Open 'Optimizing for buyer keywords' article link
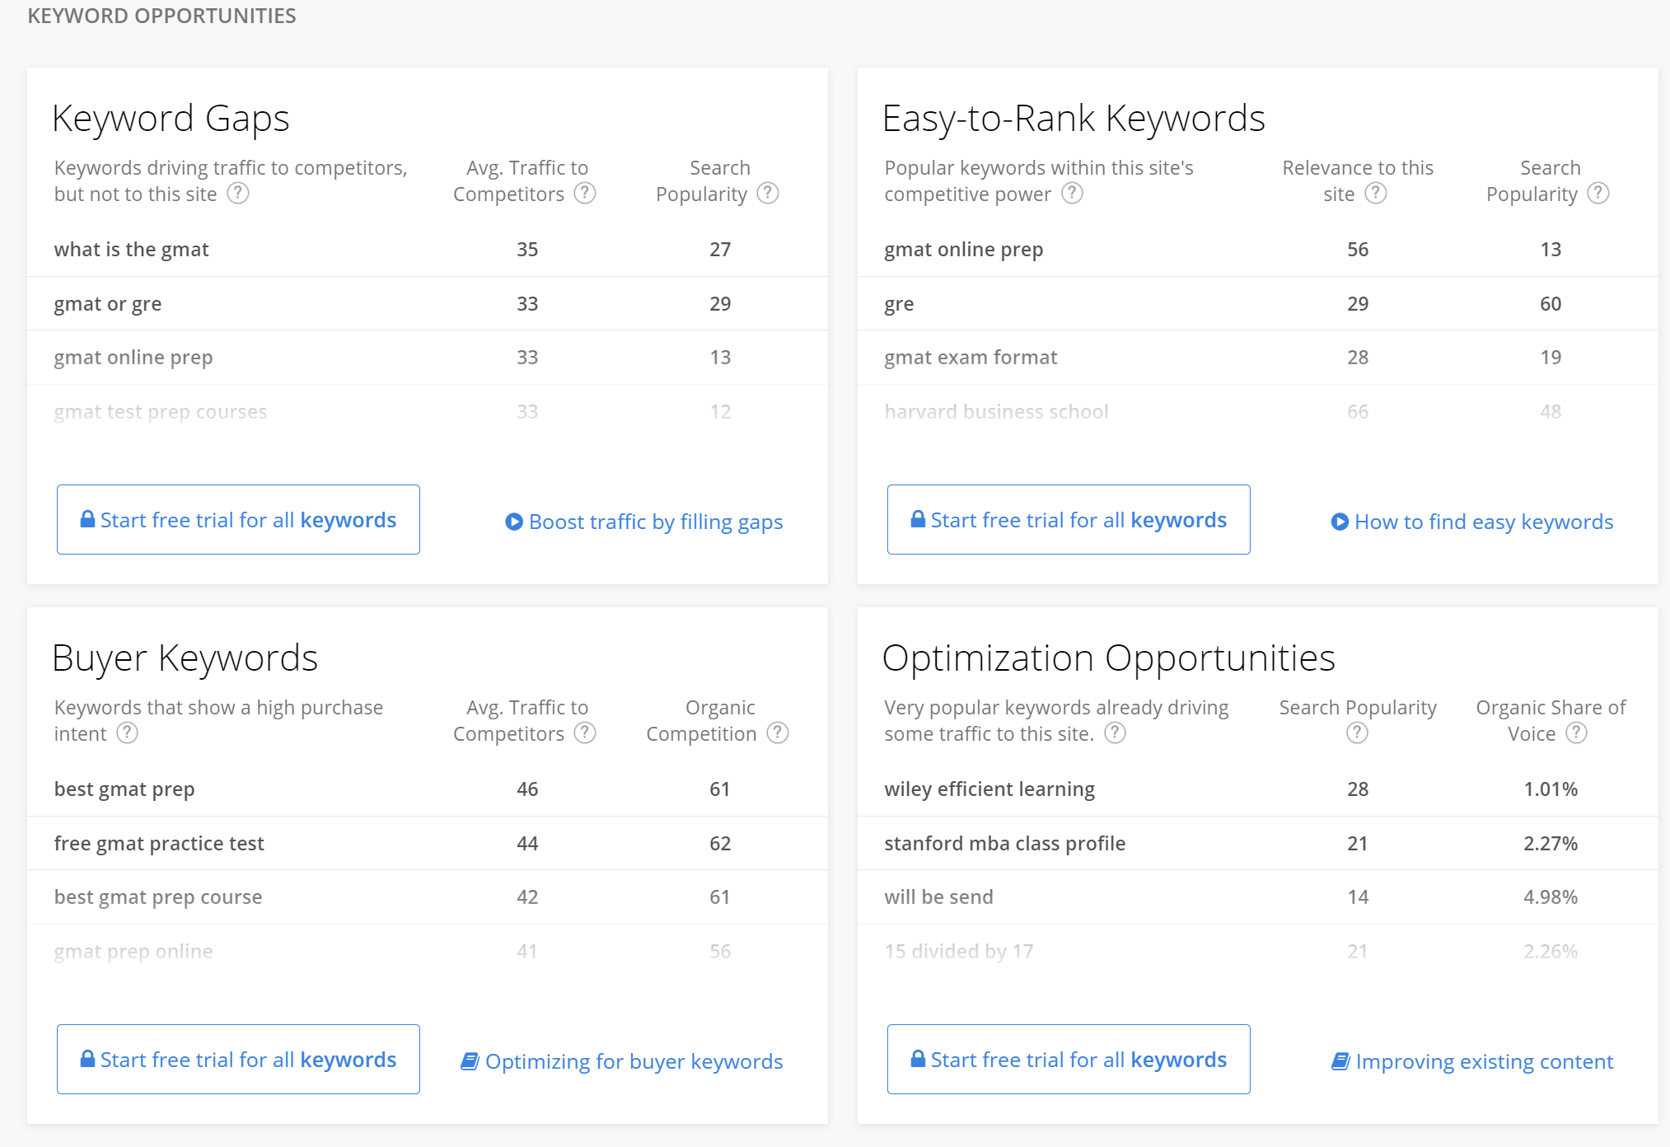The height and width of the screenshot is (1147, 1670). (622, 1061)
